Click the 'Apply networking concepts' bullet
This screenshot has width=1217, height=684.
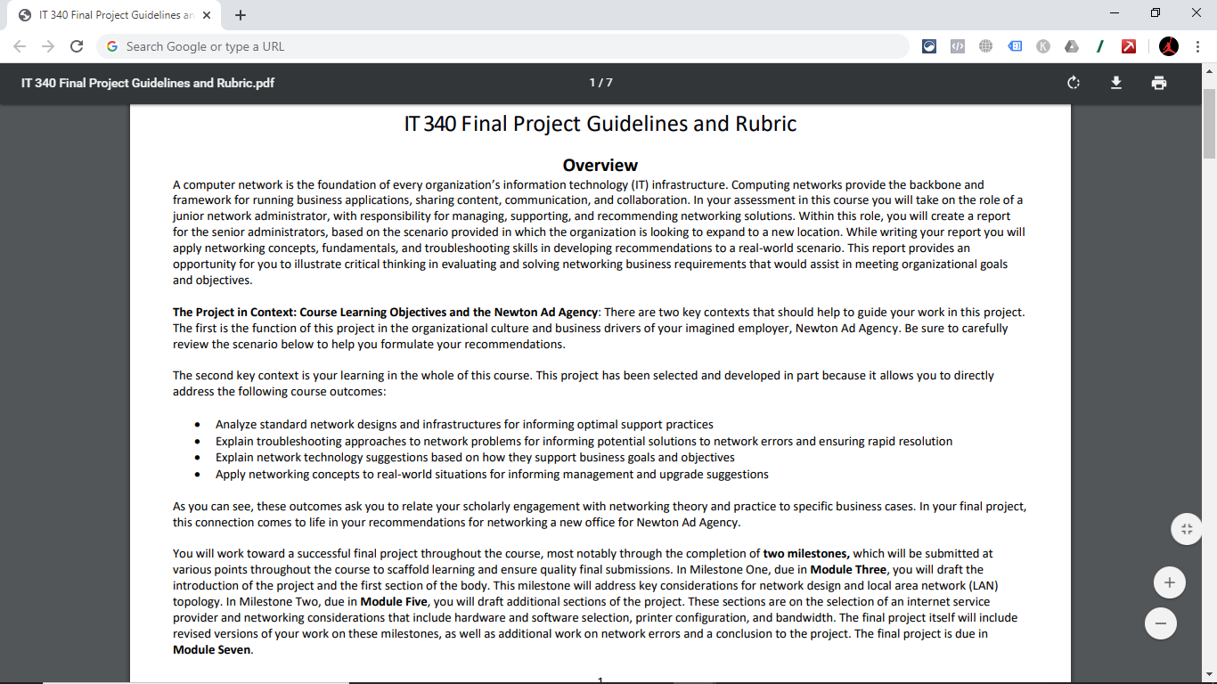[492, 474]
